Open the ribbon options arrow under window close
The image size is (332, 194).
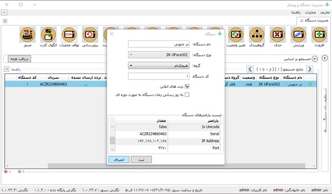point(4,12)
